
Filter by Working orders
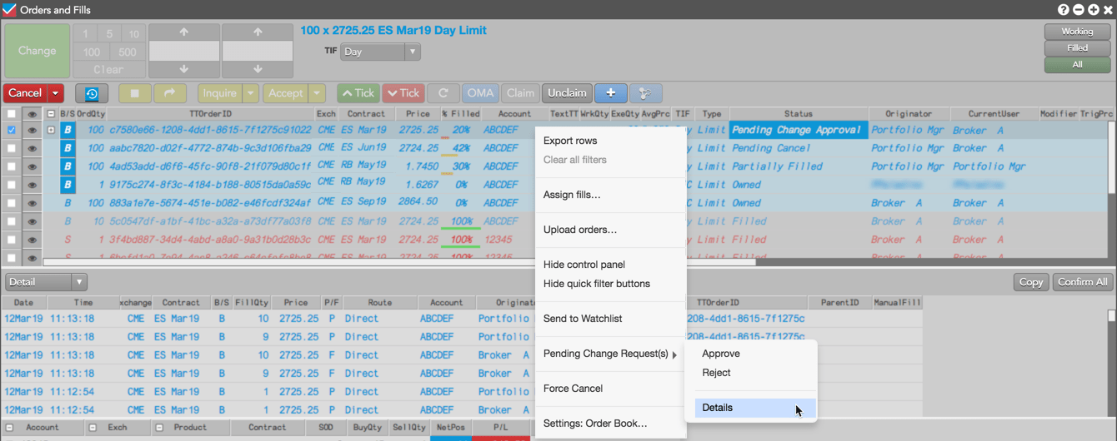[1077, 32]
